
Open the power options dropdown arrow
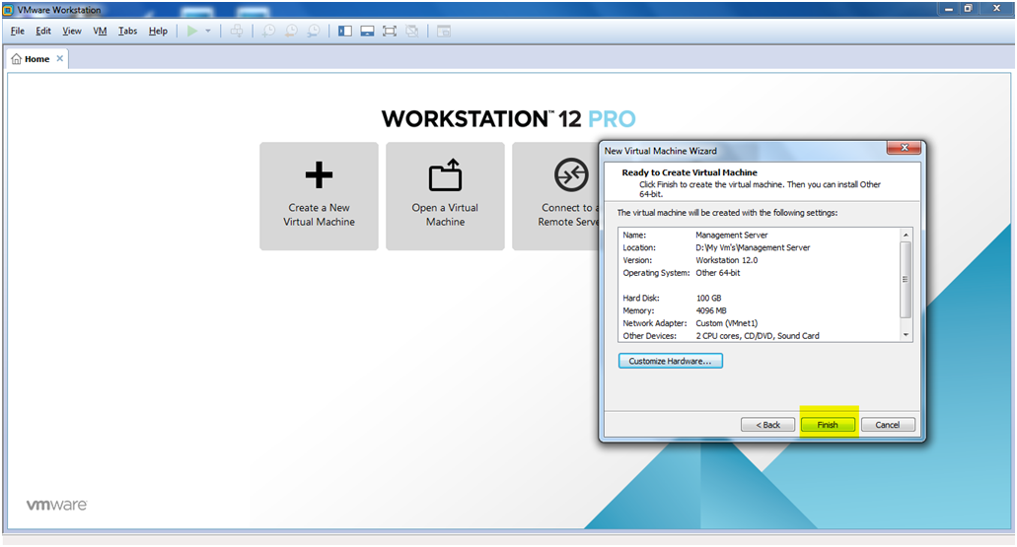tap(208, 32)
